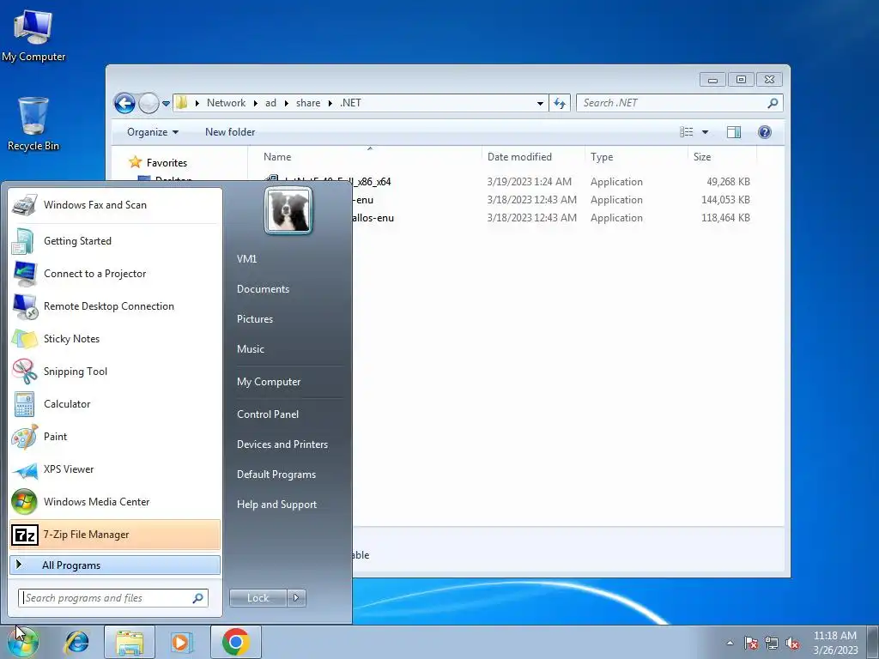Open Windows Fax and Scan icon
Screen dimensions: 879x659
[x=24, y=205]
